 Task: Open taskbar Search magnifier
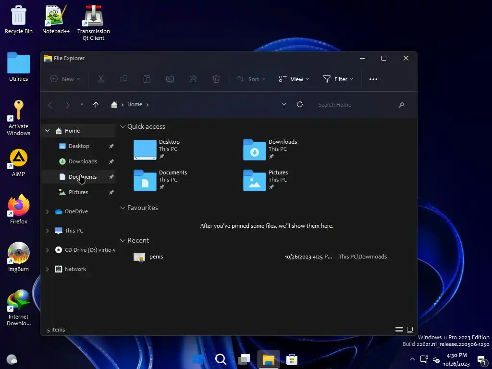pyautogui.click(x=221, y=359)
